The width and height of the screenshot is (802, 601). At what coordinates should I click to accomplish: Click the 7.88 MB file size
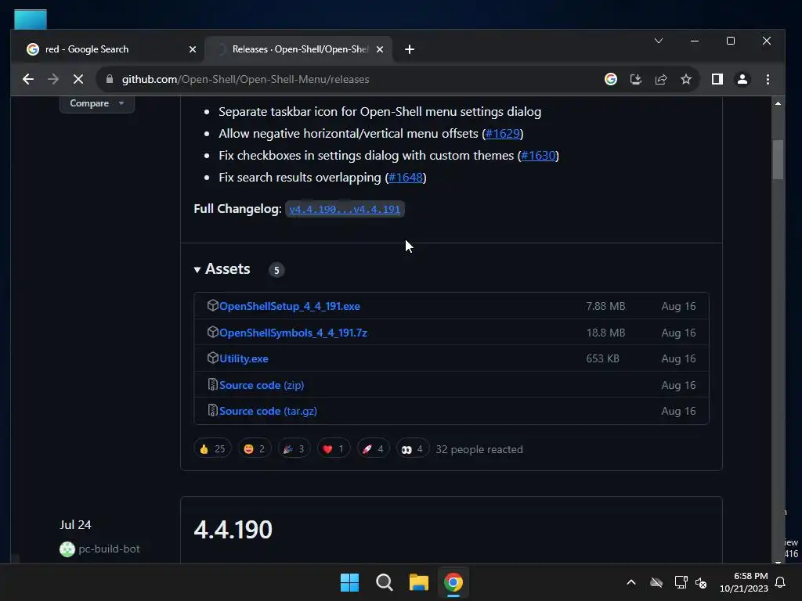[605, 306]
